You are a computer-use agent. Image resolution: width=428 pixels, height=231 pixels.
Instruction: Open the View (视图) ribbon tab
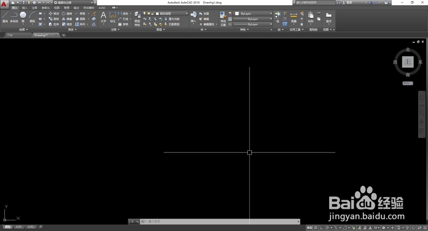[x=57, y=8]
